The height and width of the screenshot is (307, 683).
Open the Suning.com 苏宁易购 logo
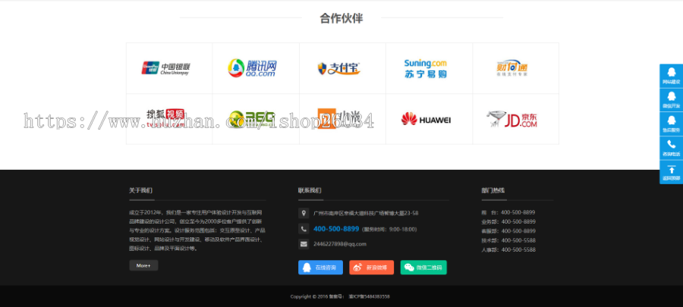tap(426, 69)
